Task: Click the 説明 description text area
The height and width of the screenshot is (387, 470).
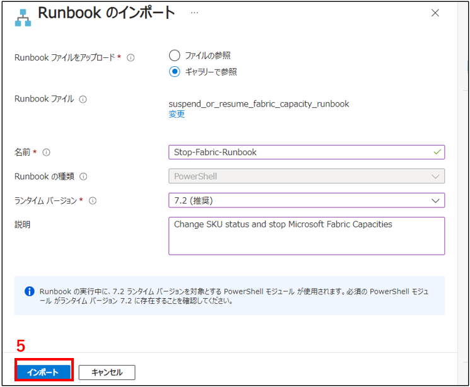Action: point(307,236)
